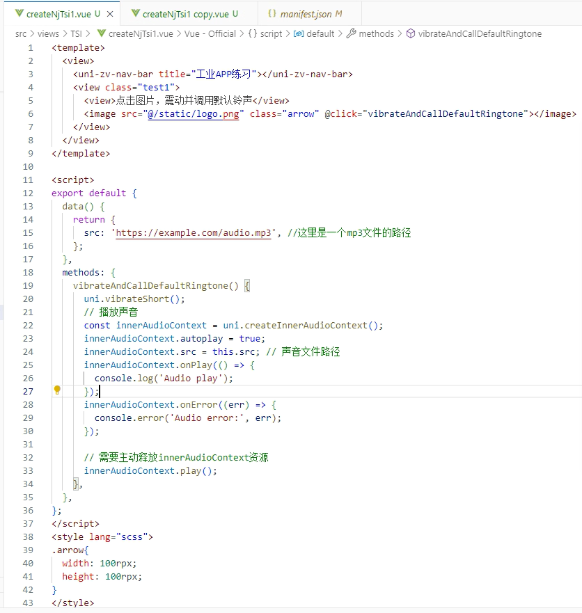
Task: Click the "width: 100rpx;" style rule
Action: point(100,564)
